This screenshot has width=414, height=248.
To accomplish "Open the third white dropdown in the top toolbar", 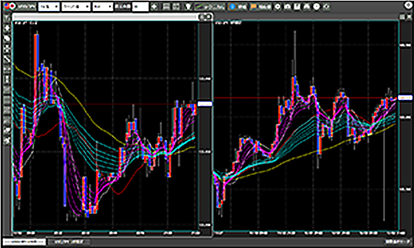I will (x=103, y=7).
